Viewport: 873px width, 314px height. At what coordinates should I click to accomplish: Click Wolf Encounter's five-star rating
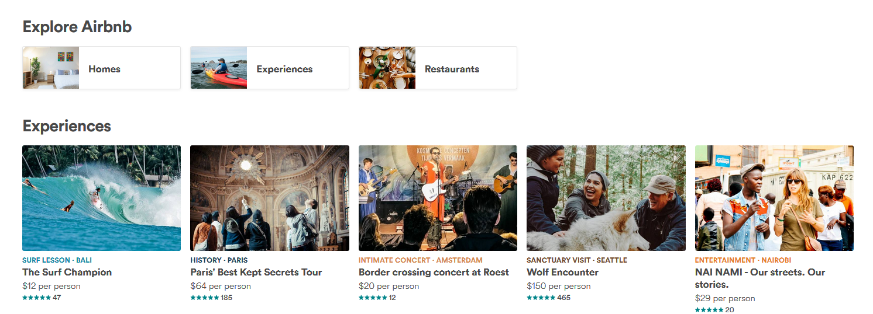541,298
